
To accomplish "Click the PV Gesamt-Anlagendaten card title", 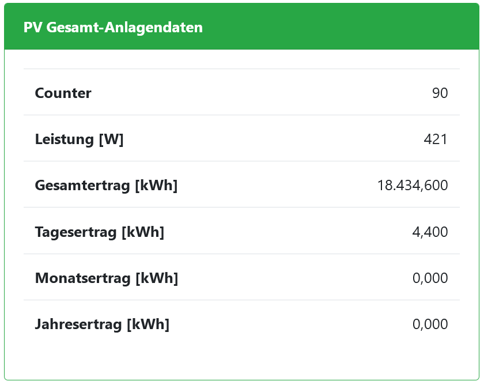I will 113,27.
